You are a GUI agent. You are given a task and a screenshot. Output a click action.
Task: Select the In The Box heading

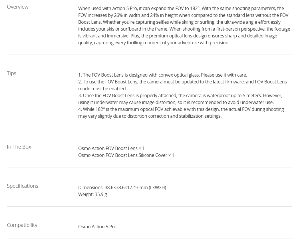tap(19, 147)
